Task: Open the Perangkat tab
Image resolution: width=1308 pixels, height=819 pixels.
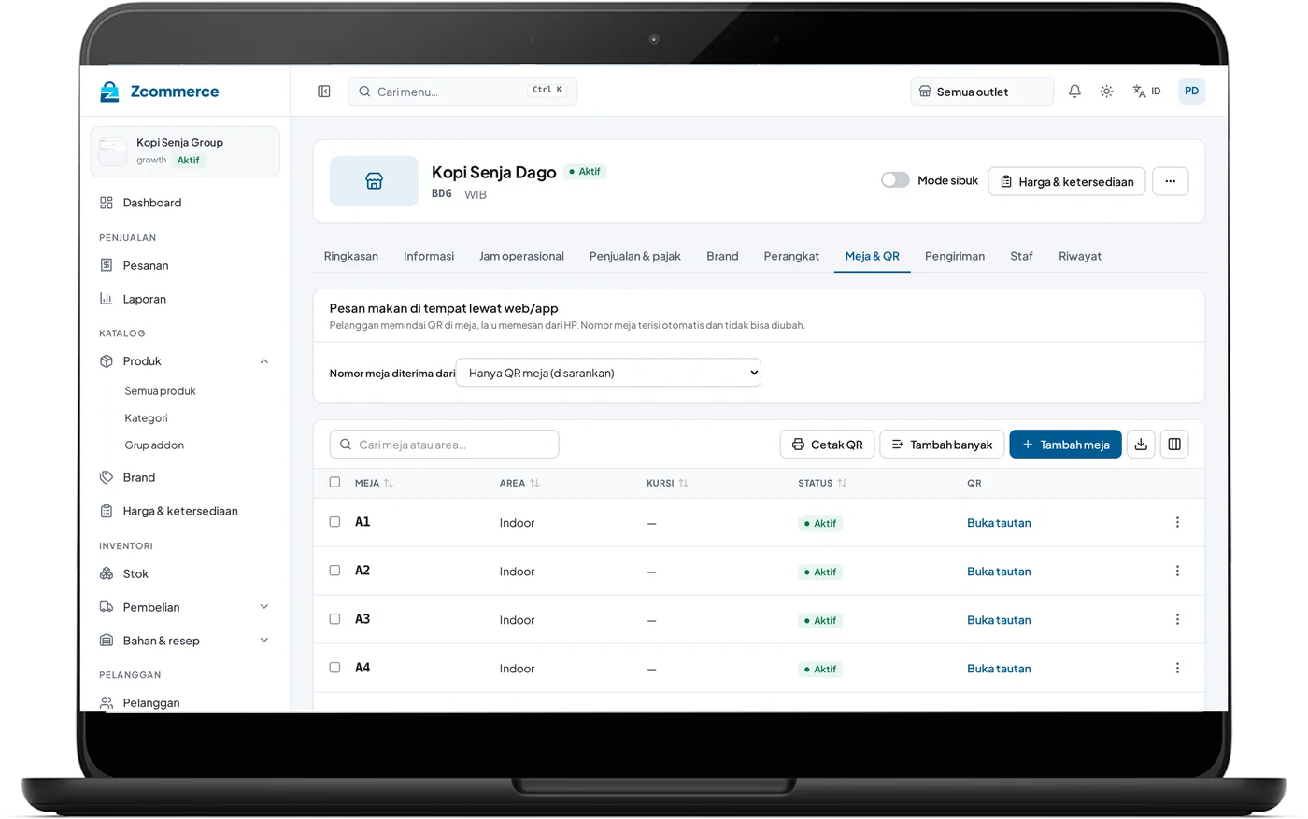Action: 791,256
